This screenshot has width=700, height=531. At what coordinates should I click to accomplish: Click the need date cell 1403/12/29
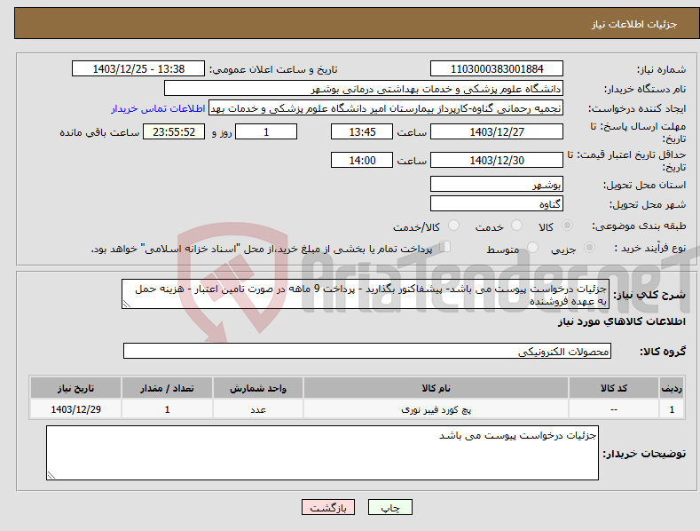click(x=75, y=409)
